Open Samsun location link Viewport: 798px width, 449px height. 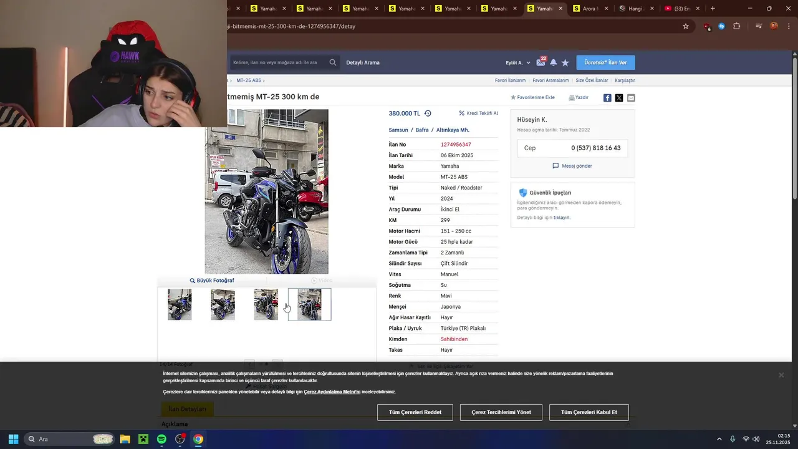(x=398, y=130)
